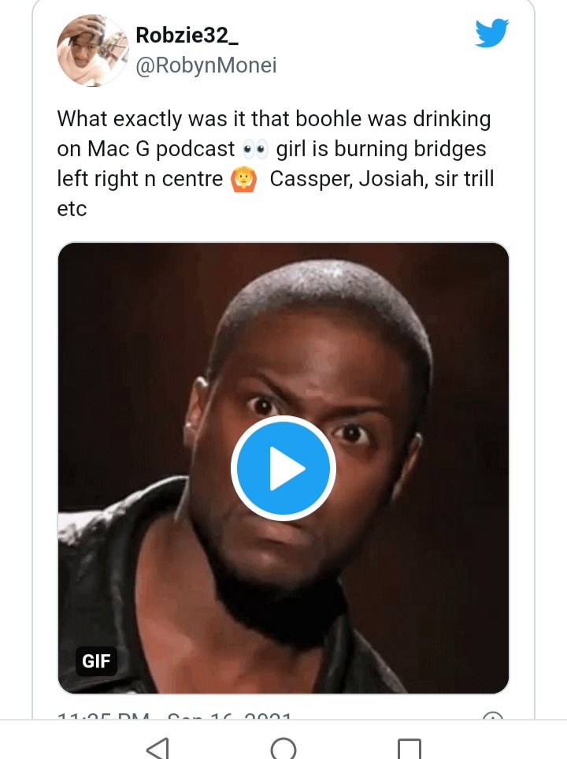
Task: Click the word 'etc' ending the tweet
Action: 72,209
